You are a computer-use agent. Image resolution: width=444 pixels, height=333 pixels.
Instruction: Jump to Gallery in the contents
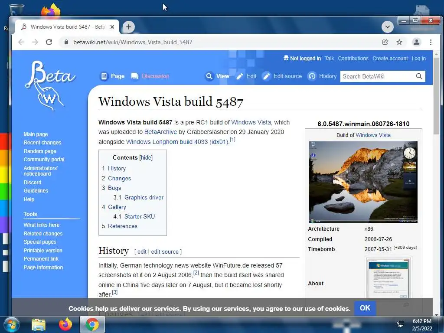click(x=117, y=207)
